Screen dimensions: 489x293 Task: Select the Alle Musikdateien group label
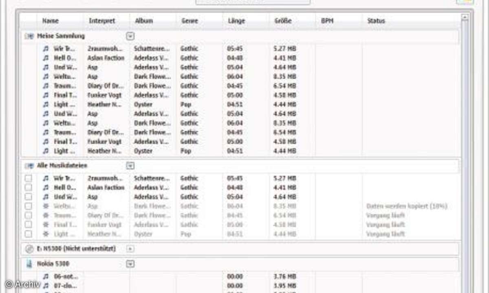[62, 166]
